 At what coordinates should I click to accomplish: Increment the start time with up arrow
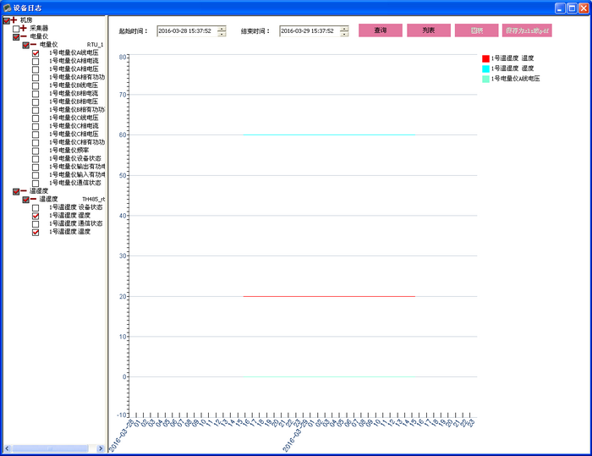tap(222, 29)
